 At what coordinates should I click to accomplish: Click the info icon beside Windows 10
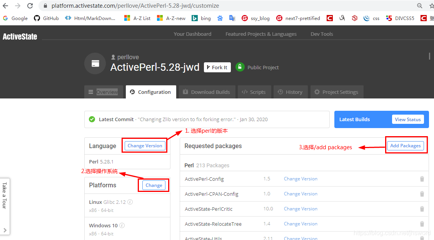[x=122, y=225]
